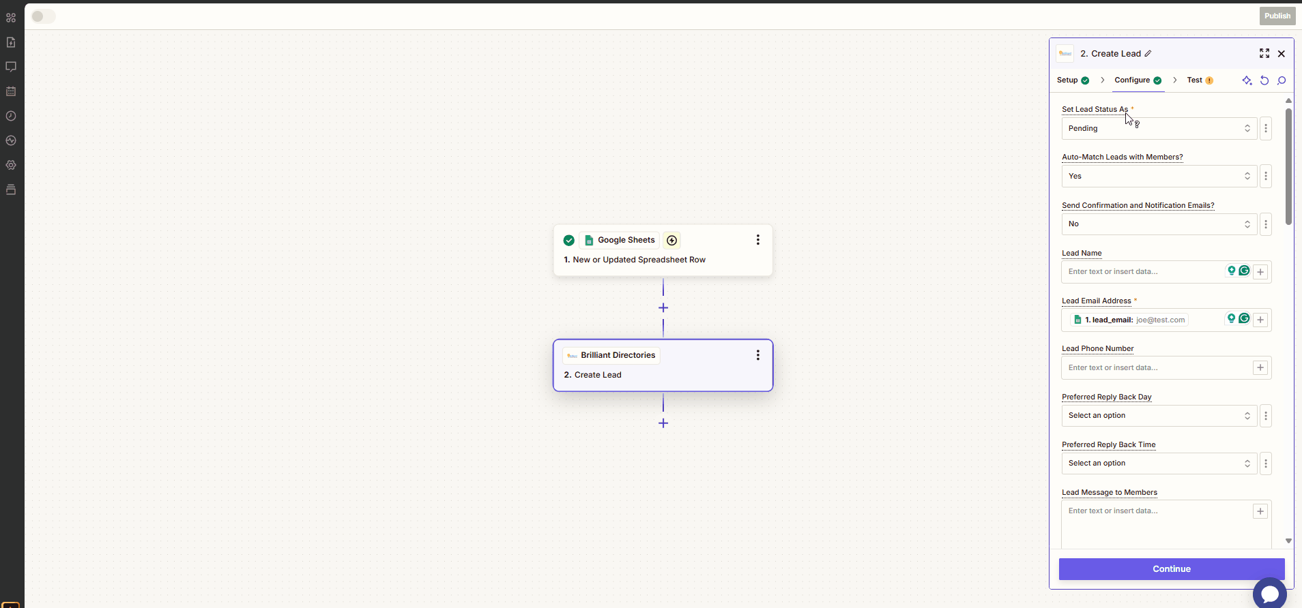Click the Continue button

(1172, 569)
